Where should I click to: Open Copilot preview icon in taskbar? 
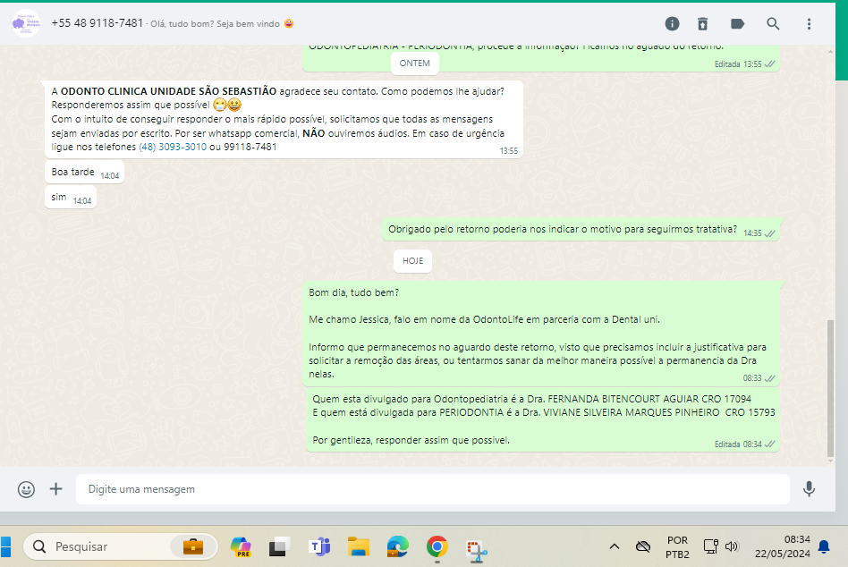241,547
